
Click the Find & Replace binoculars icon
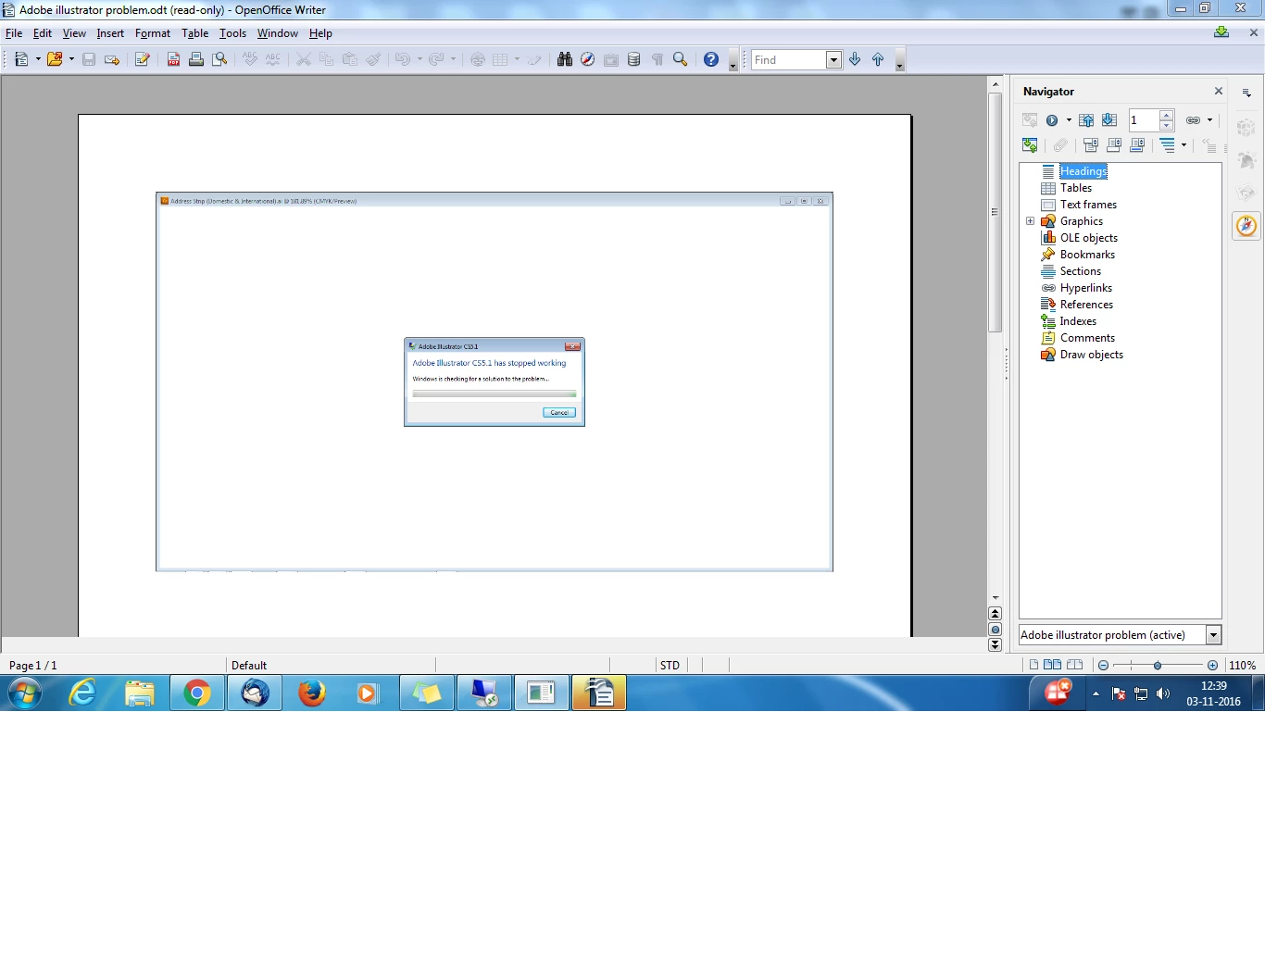point(565,59)
